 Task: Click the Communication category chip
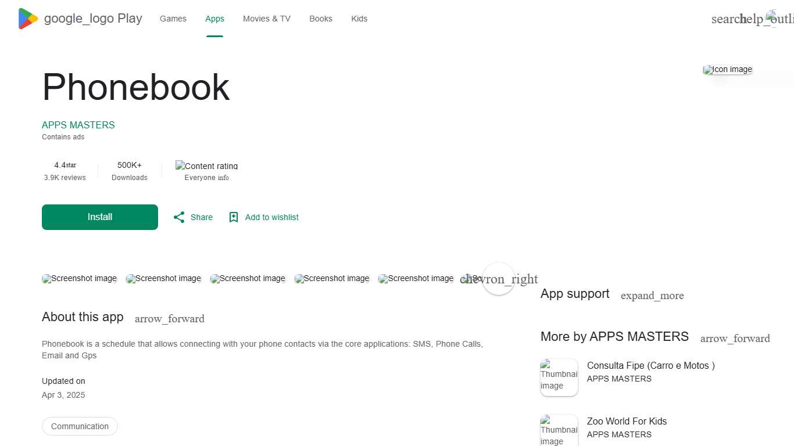[x=80, y=426]
